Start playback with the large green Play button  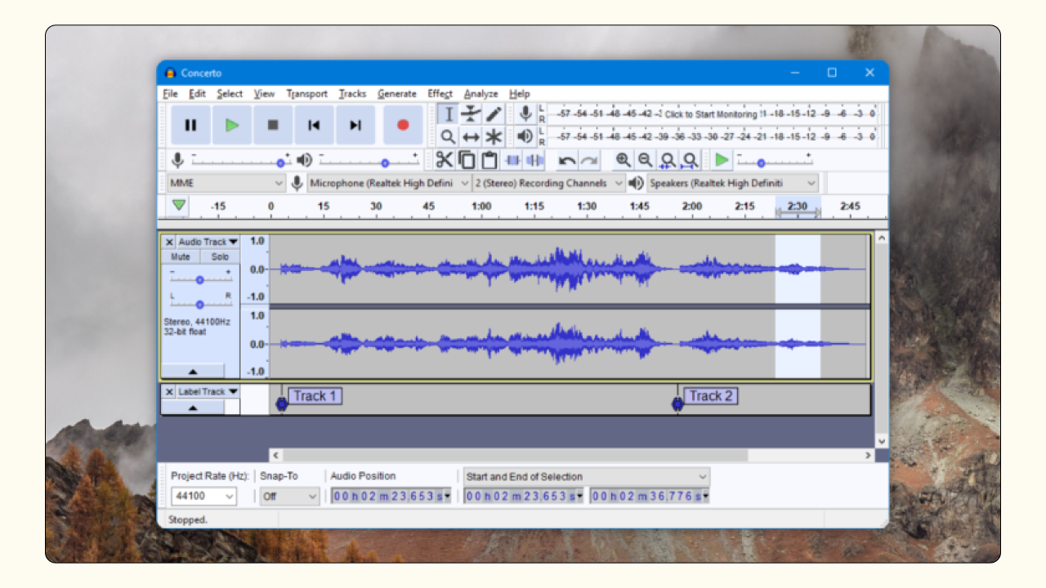coord(232,125)
